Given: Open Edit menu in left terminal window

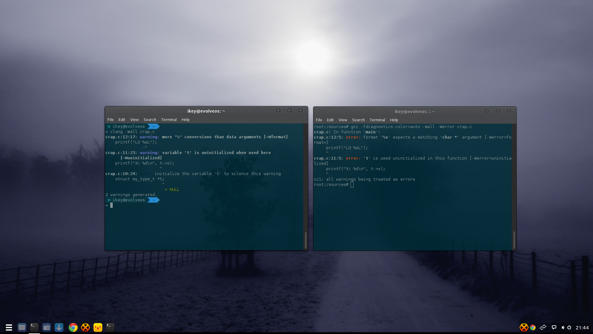Looking at the screenshot, I should pos(122,120).
